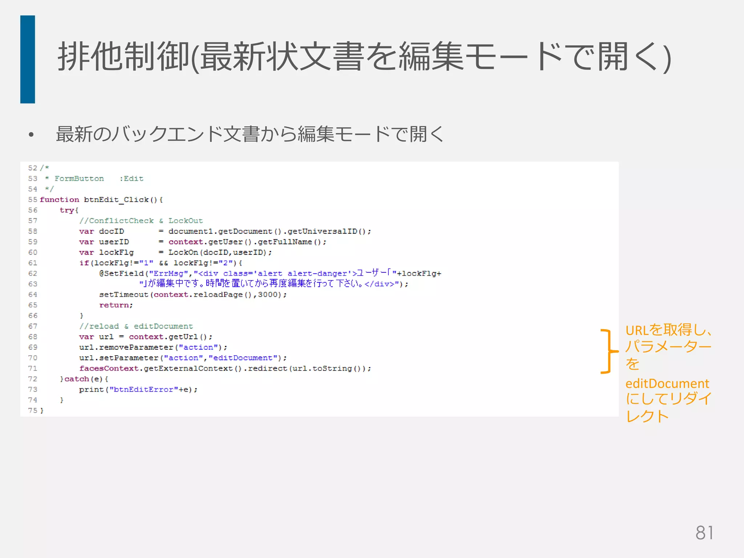Click the @SetField("ErrMsg" line

(x=270, y=273)
